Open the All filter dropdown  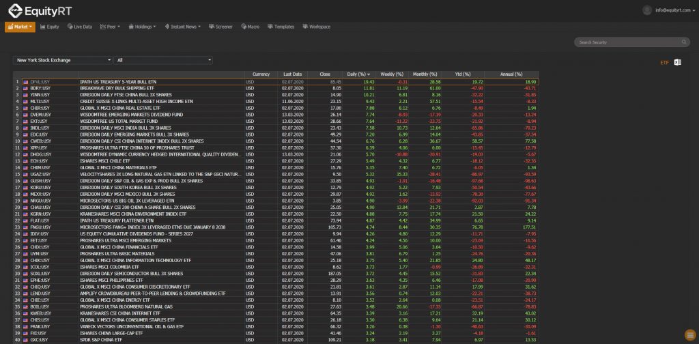(163, 60)
